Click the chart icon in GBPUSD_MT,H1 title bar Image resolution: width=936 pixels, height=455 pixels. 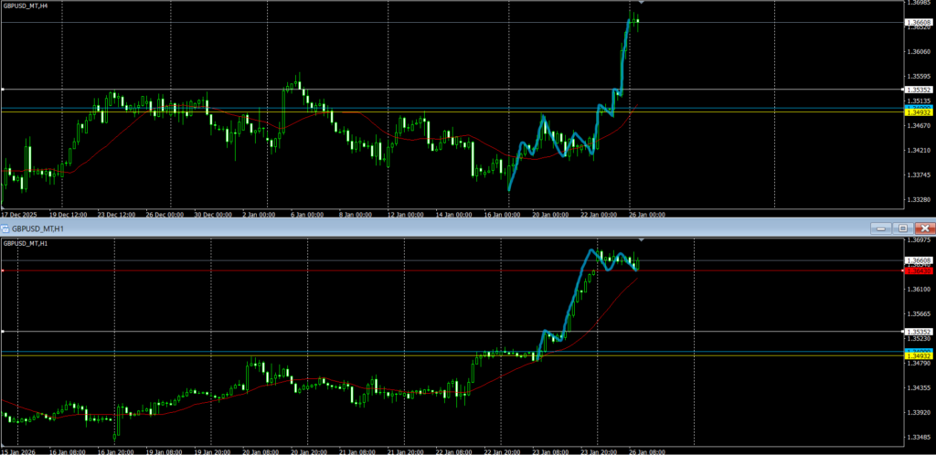pos(5,227)
